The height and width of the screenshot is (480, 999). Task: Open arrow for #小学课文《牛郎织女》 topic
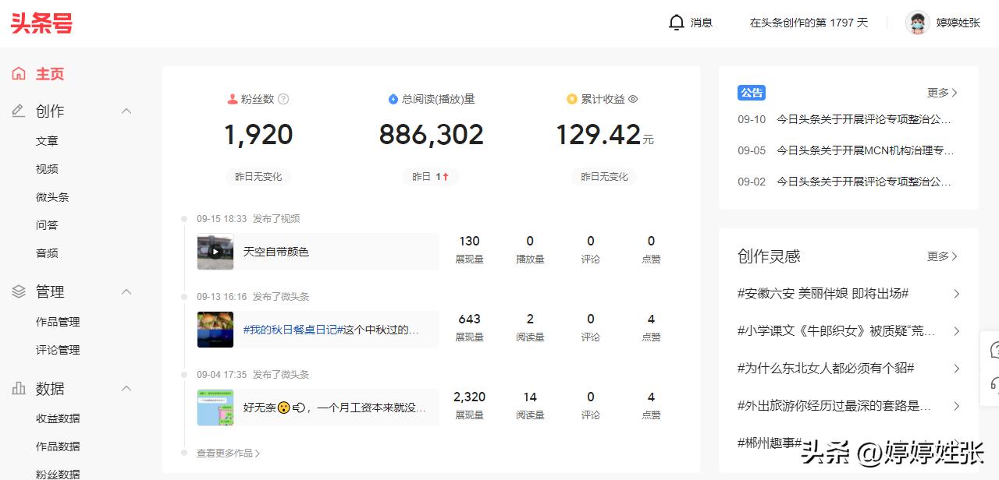(x=957, y=331)
